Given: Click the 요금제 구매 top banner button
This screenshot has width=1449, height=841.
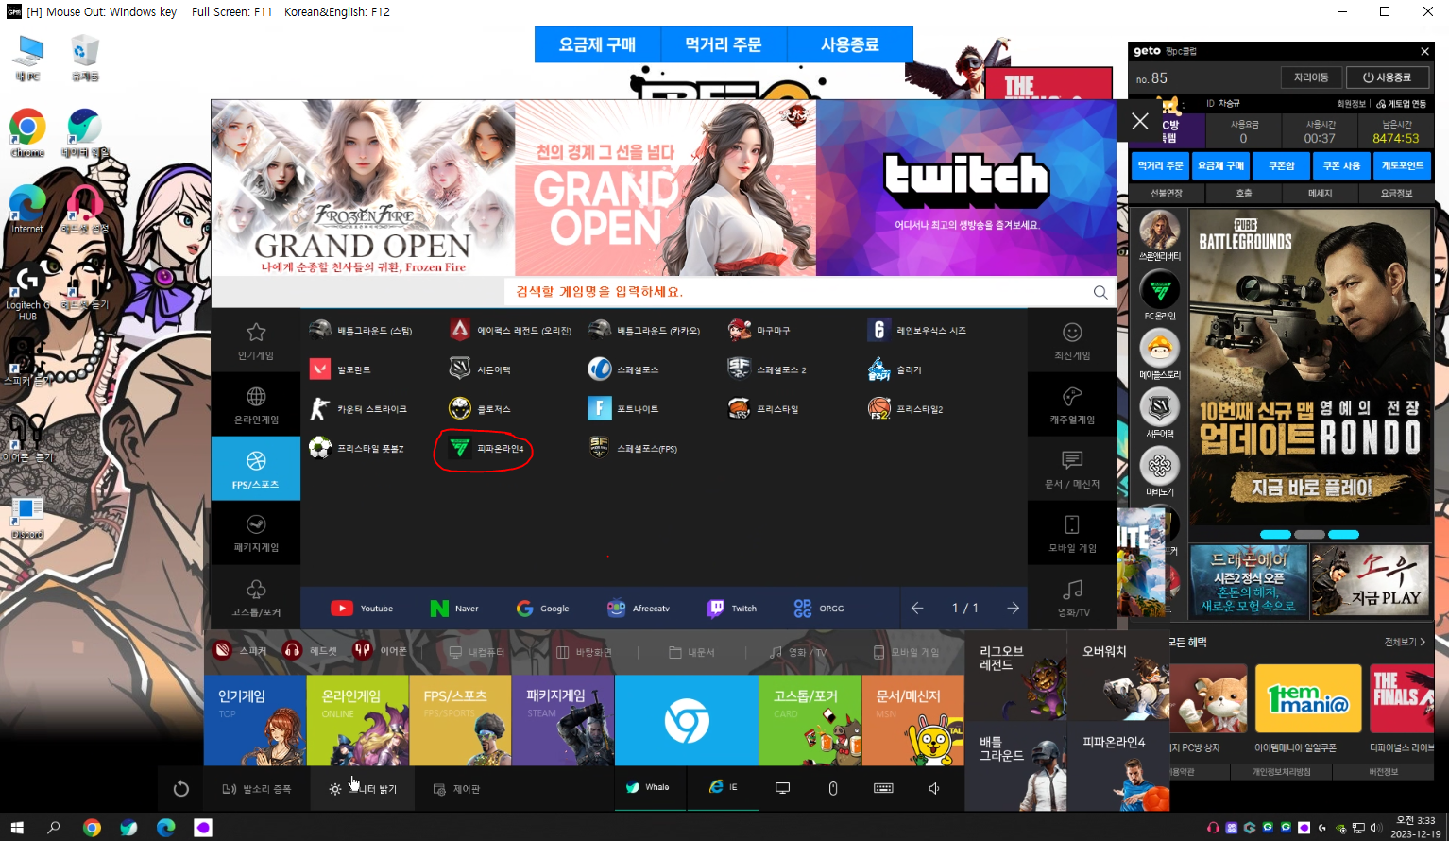Looking at the screenshot, I should [x=597, y=44].
